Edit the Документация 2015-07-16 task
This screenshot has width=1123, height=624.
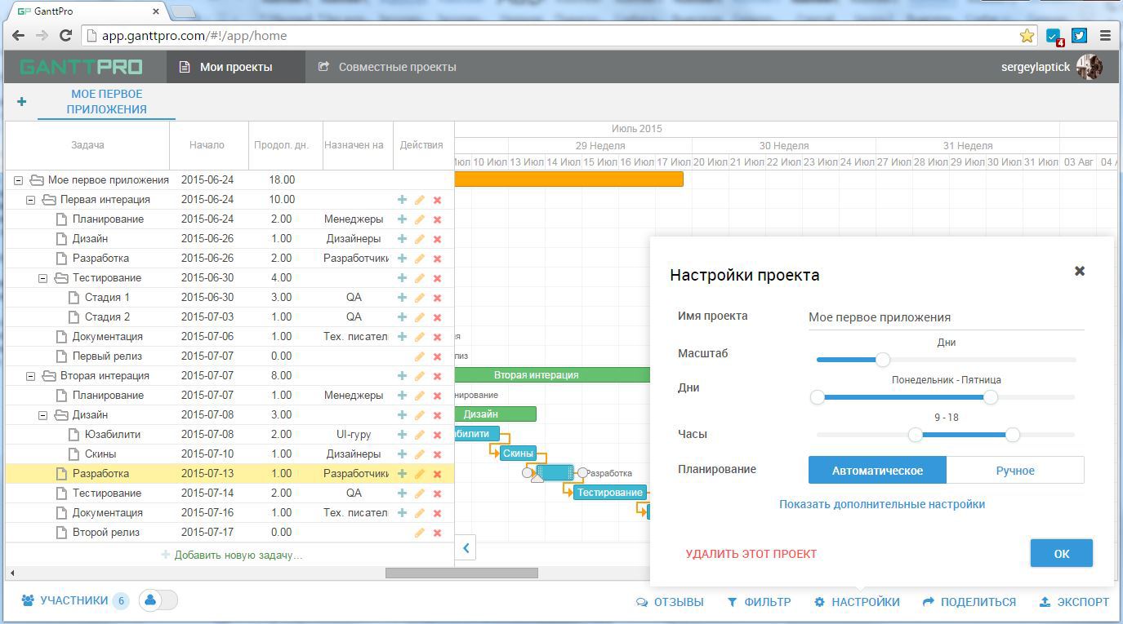click(x=420, y=513)
